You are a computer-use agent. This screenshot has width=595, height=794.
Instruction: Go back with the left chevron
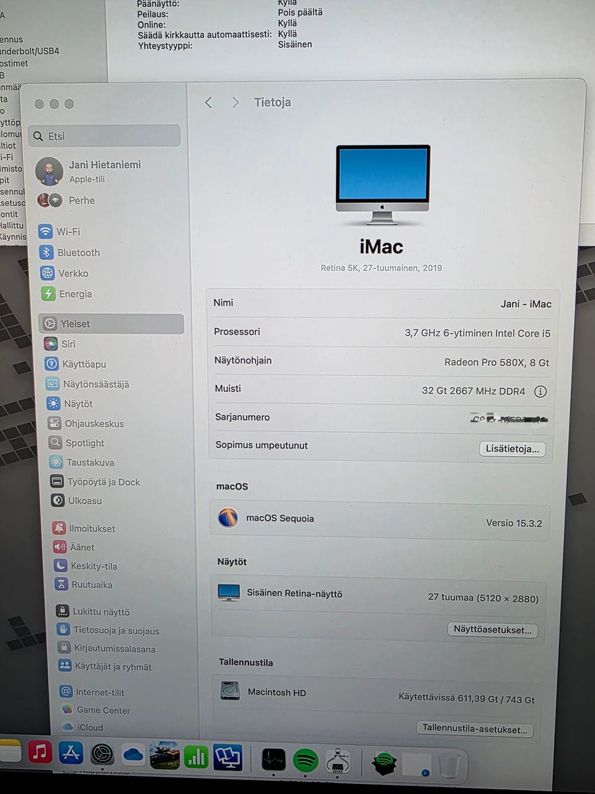209,102
